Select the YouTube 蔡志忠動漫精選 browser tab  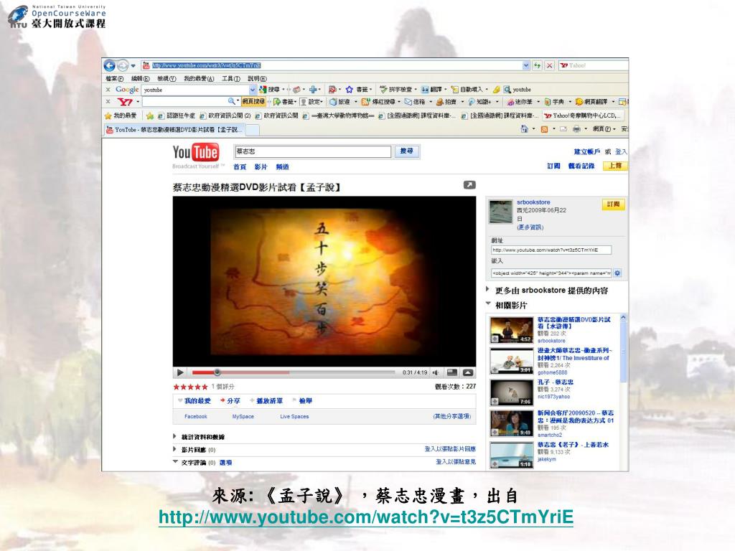click(174, 130)
